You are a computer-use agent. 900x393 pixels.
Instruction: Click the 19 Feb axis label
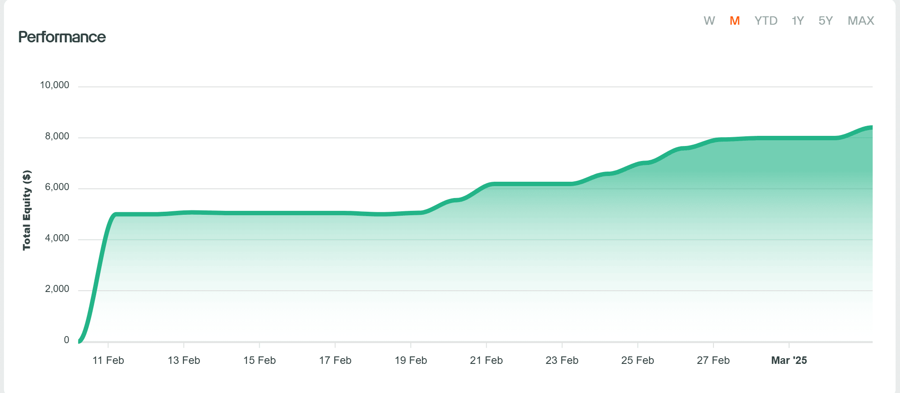pos(411,360)
